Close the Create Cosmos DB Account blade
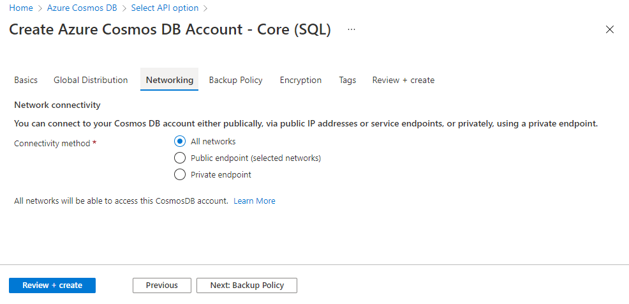Screen dimensions: 629x304 [x=610, y=29]
